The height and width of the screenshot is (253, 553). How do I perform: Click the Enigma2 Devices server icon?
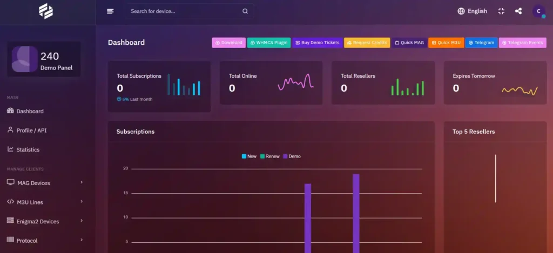[10, 221]
